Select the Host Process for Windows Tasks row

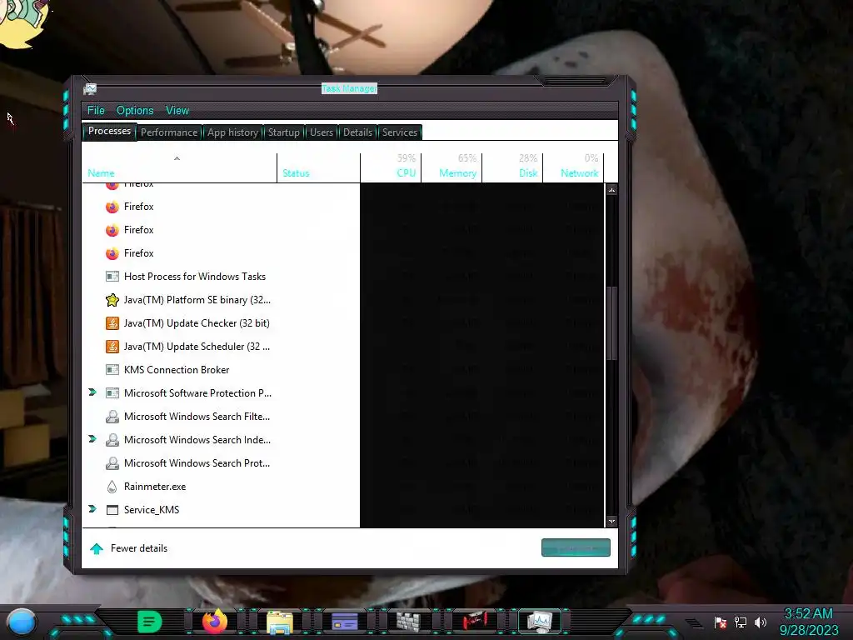[x=343, y=277]
